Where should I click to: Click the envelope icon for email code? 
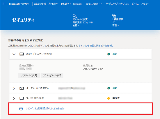pyautogui.click(x=22, y=88)
